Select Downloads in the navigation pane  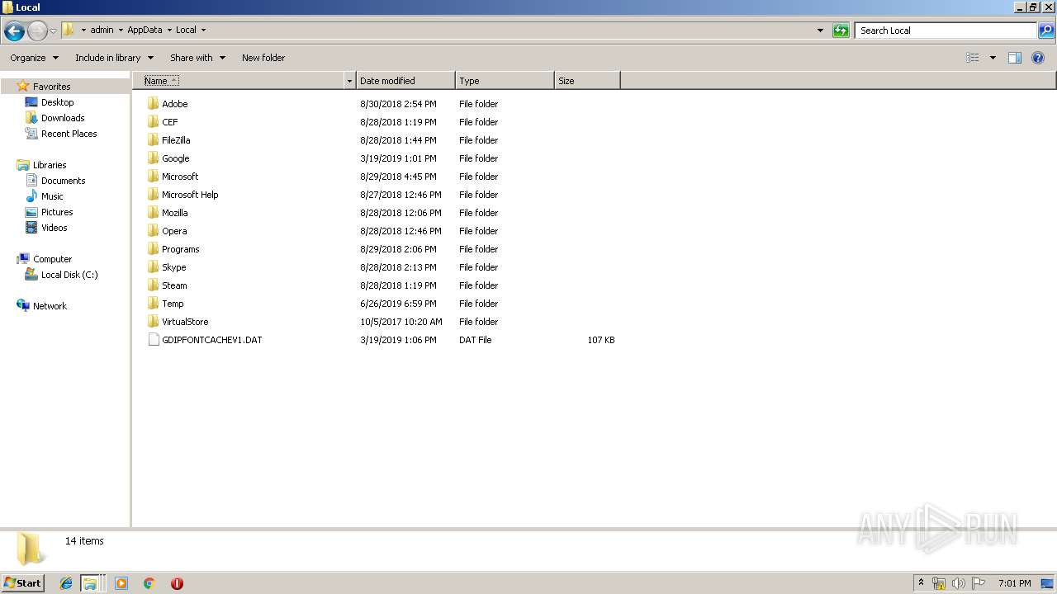(63, 118)
